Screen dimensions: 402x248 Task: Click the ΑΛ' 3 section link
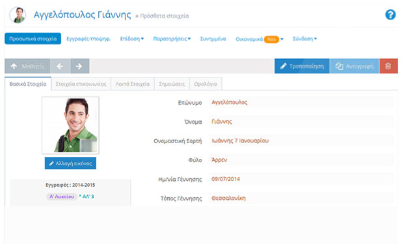point(87,197)
